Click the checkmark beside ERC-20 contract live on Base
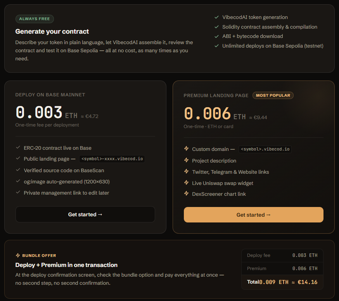 (18, 147)
